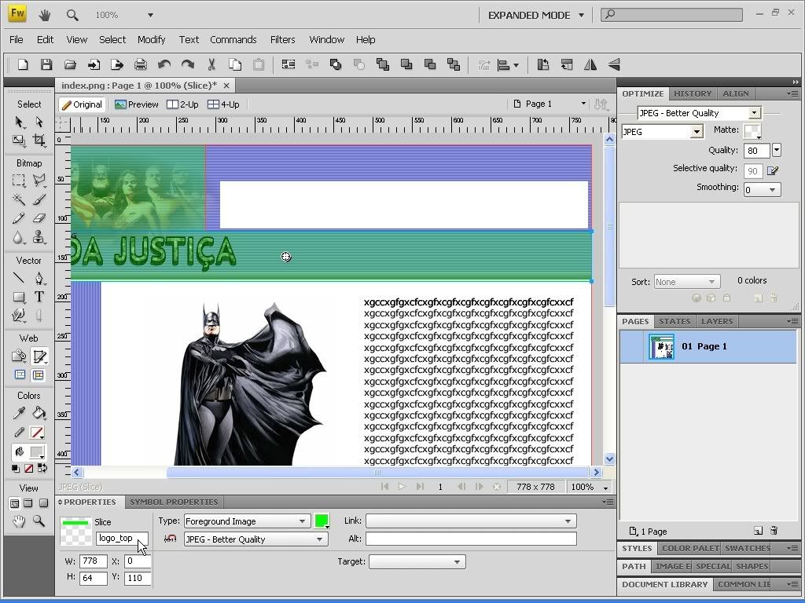Click the Print icon in toolbar
Screen dimensions: 805x603
[140, 64]
